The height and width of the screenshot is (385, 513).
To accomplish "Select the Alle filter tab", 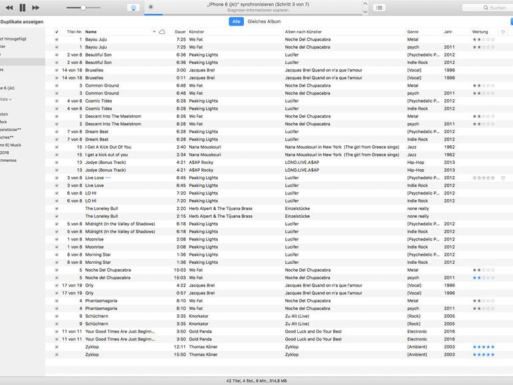I will tap(237, 21).
